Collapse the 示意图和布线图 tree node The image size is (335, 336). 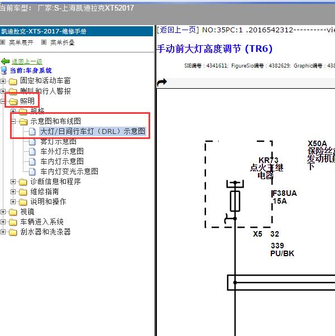13,122
